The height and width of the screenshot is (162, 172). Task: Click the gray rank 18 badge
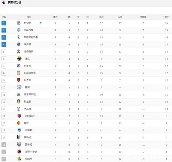[4, 145]
